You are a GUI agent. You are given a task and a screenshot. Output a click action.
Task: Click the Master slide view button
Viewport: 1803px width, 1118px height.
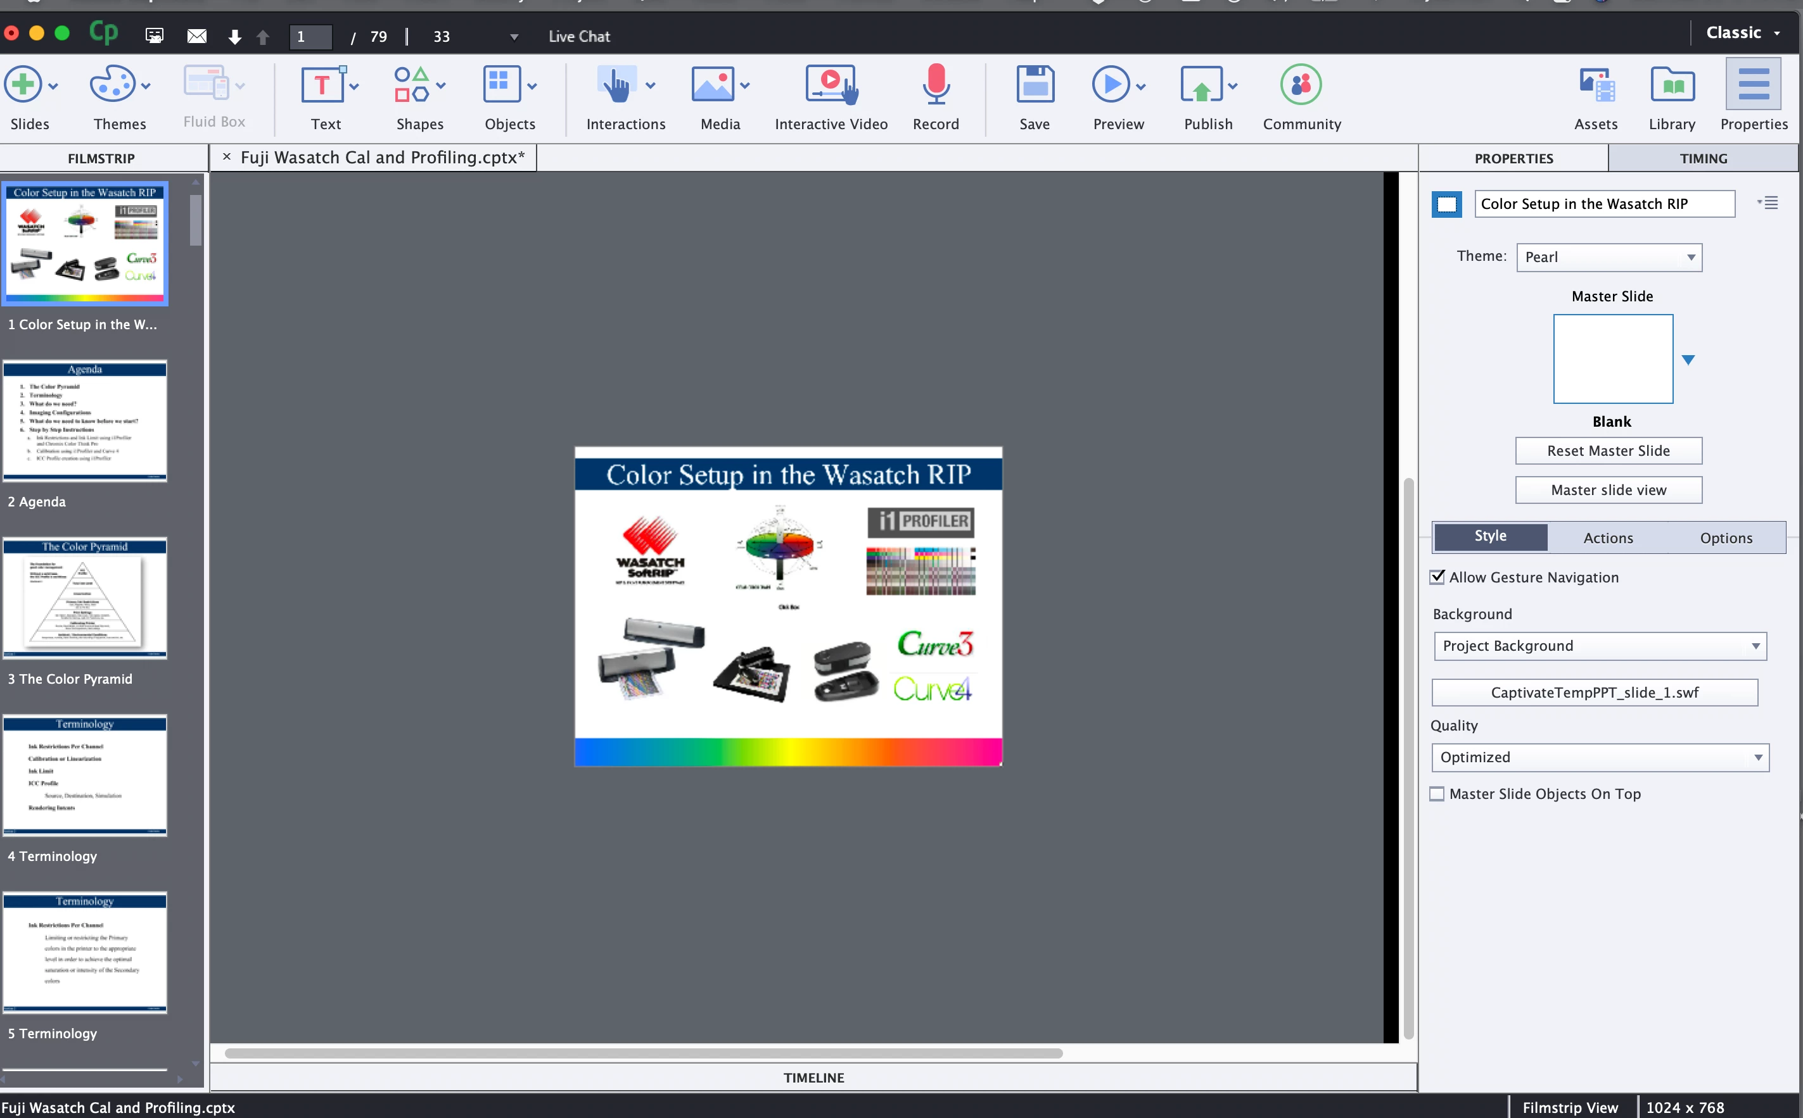pyautogui.click(x=1608, y=489)
